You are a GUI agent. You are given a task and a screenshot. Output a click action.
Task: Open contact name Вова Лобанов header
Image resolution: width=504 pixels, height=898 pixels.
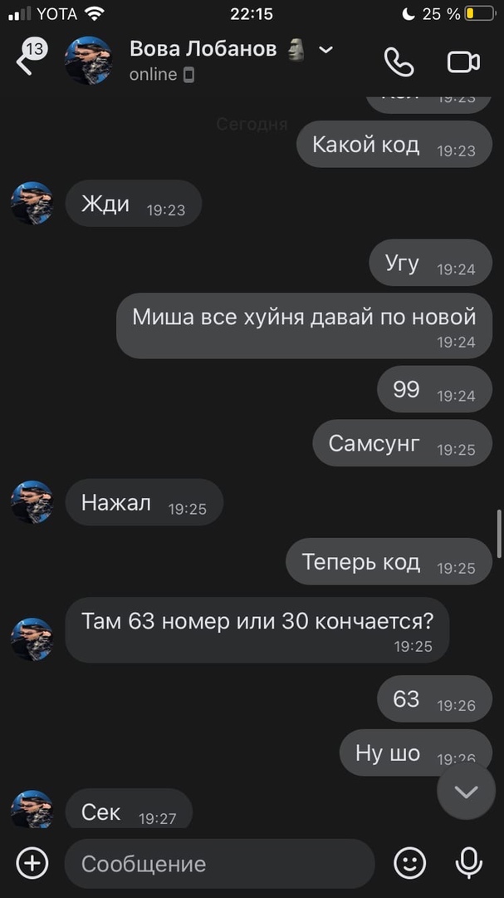203,49
